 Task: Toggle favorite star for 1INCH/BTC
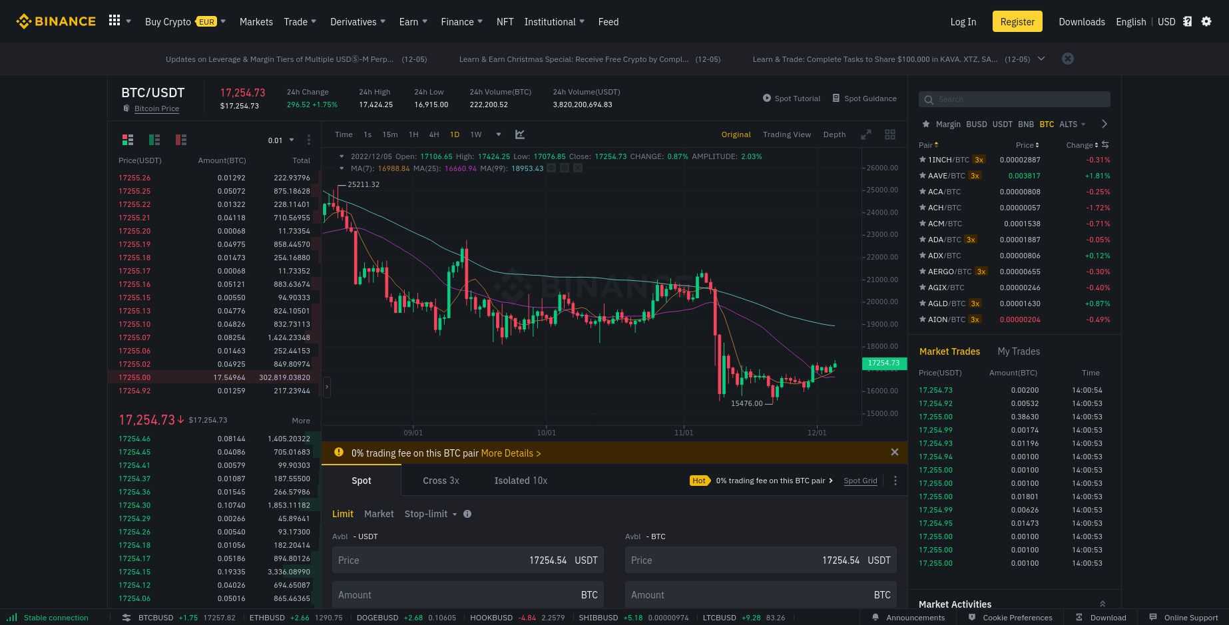coord(922,160)
